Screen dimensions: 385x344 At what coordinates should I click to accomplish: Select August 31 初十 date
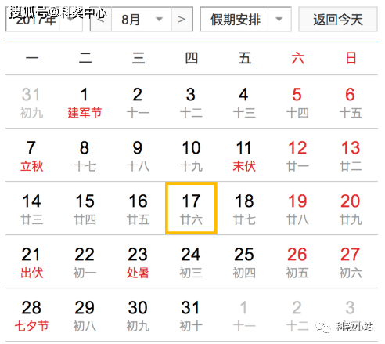(x=191, y=315)
